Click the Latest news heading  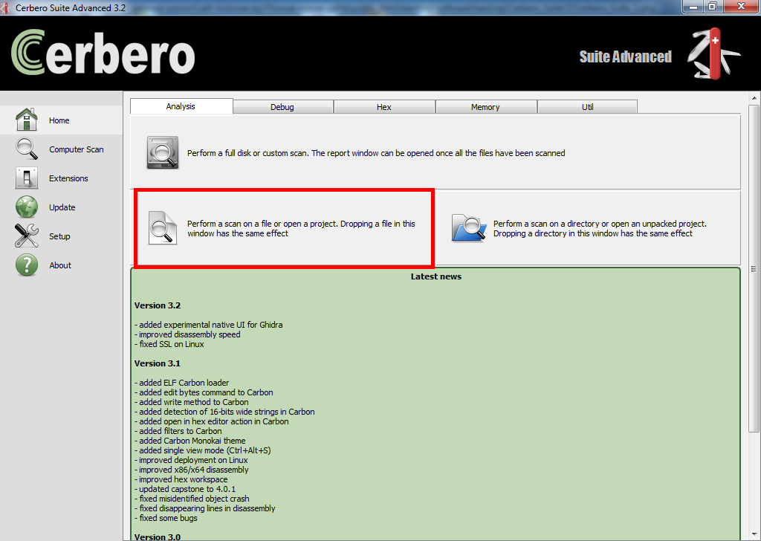[435, 276]
